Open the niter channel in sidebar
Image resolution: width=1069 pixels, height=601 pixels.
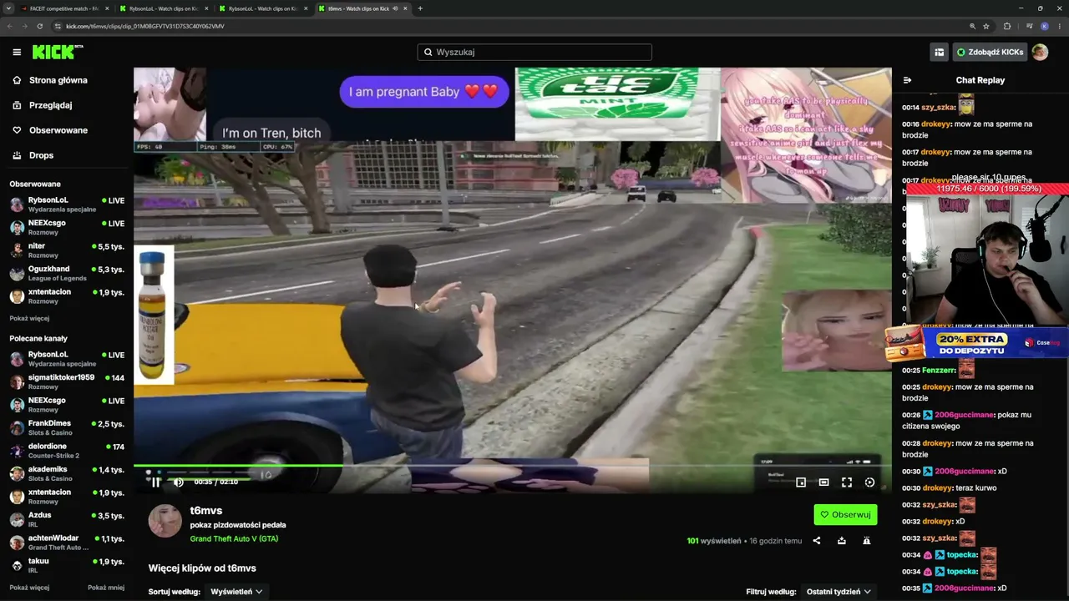(x=67, y=250)
